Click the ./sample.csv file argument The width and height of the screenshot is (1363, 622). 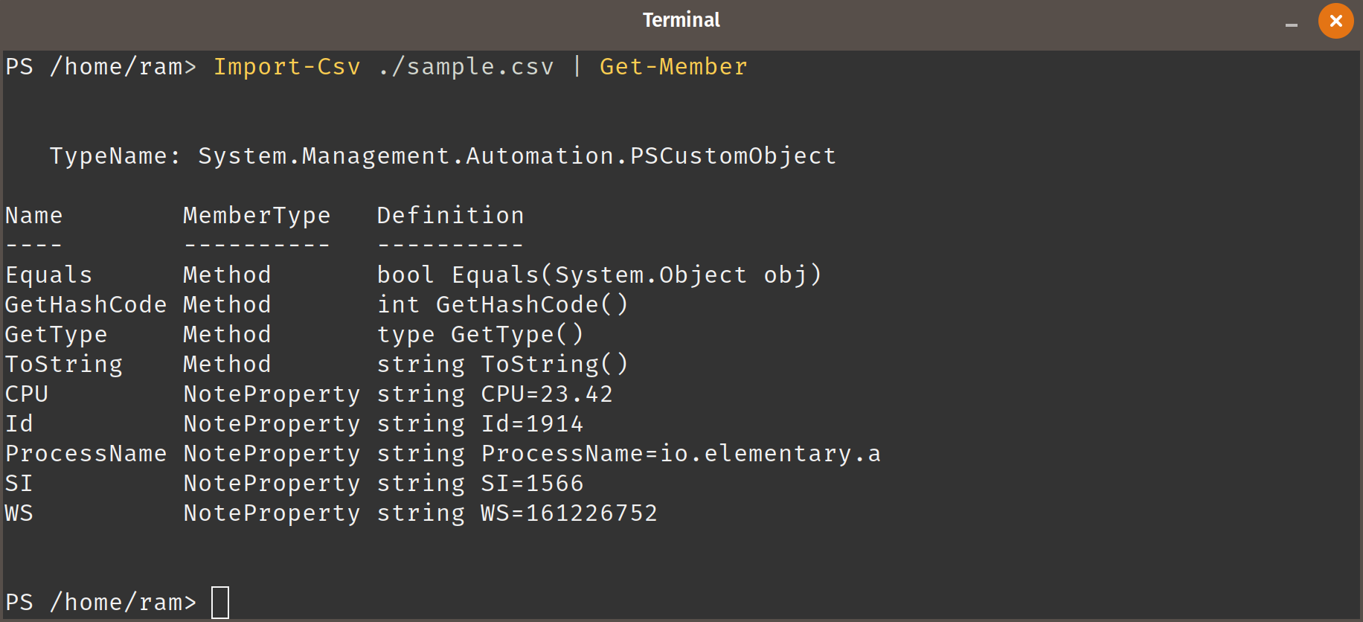point(466,67)
